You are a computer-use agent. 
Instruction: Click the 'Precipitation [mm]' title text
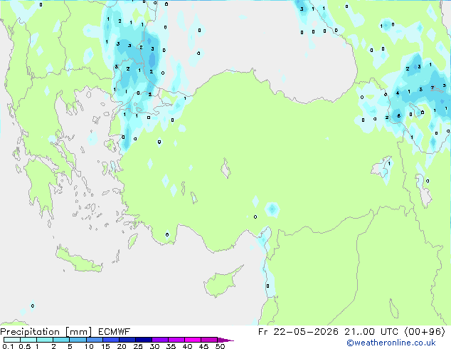[x=46, y=332]
